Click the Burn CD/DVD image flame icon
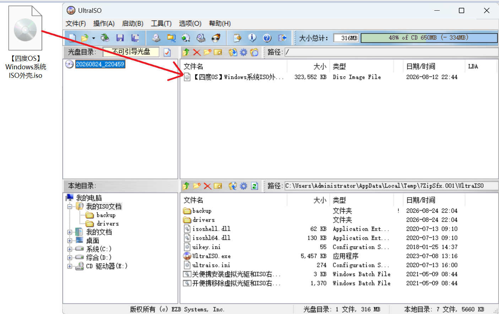499x314 pixels. [x=216, y=38]
